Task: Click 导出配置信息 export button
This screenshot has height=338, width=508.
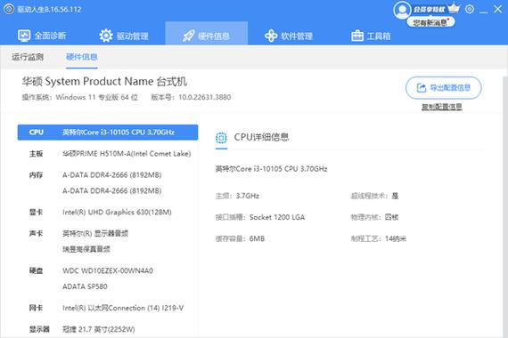Action: (444, 88)
